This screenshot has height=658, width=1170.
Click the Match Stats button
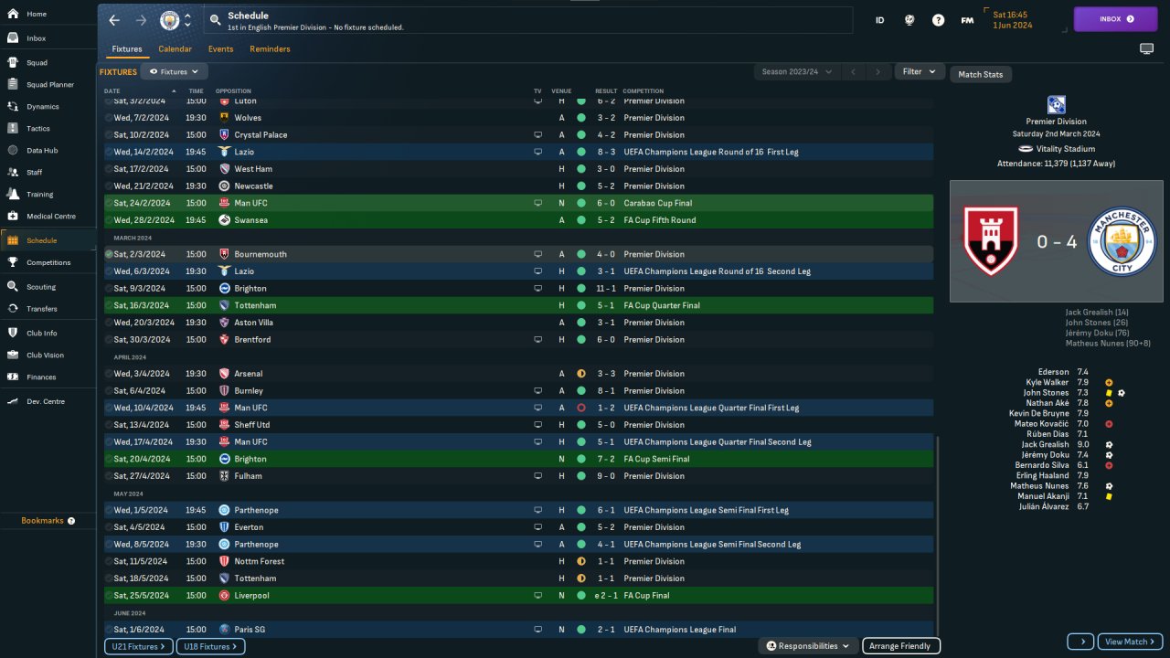point(981,75)
